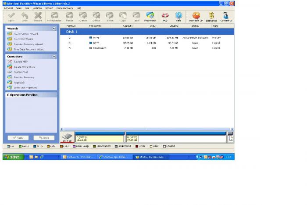
Task: Select the Copy partition tool
Action: [x=123, y=17]
